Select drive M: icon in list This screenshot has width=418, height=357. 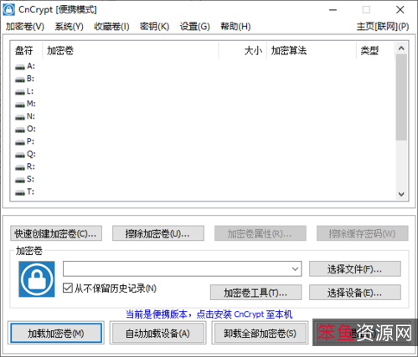[20, 105]
